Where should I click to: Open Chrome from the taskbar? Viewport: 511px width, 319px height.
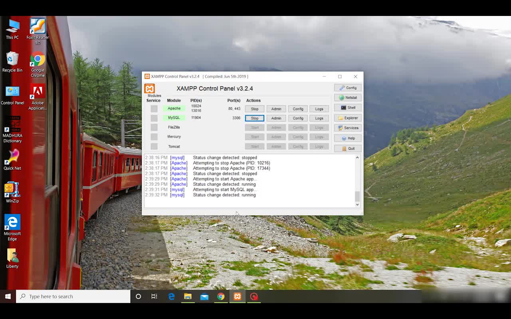[221, 296]
